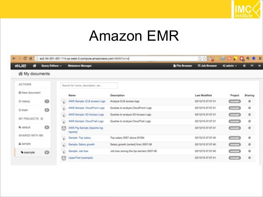Click Hive icon beside Sample: Top salary
This screenshot has height=197, width=263.
point(63,138)
